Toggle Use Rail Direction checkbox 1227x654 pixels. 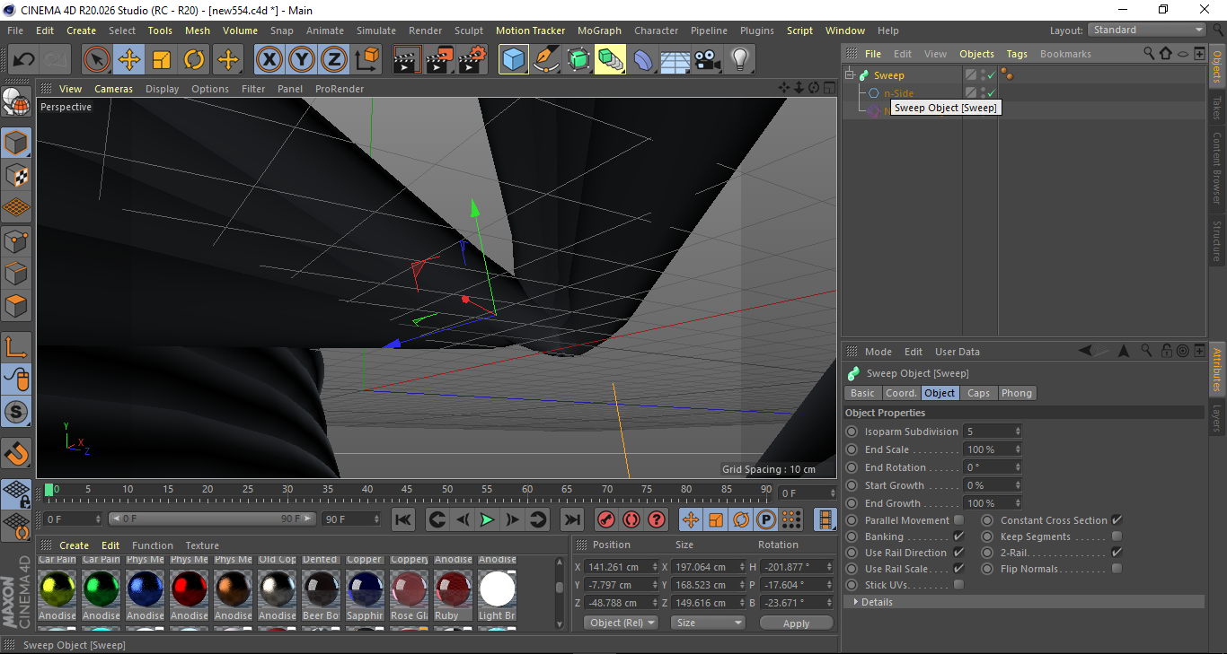point(958,553)
